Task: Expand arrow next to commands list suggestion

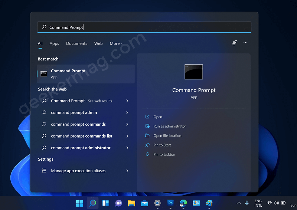Action: 127,136
